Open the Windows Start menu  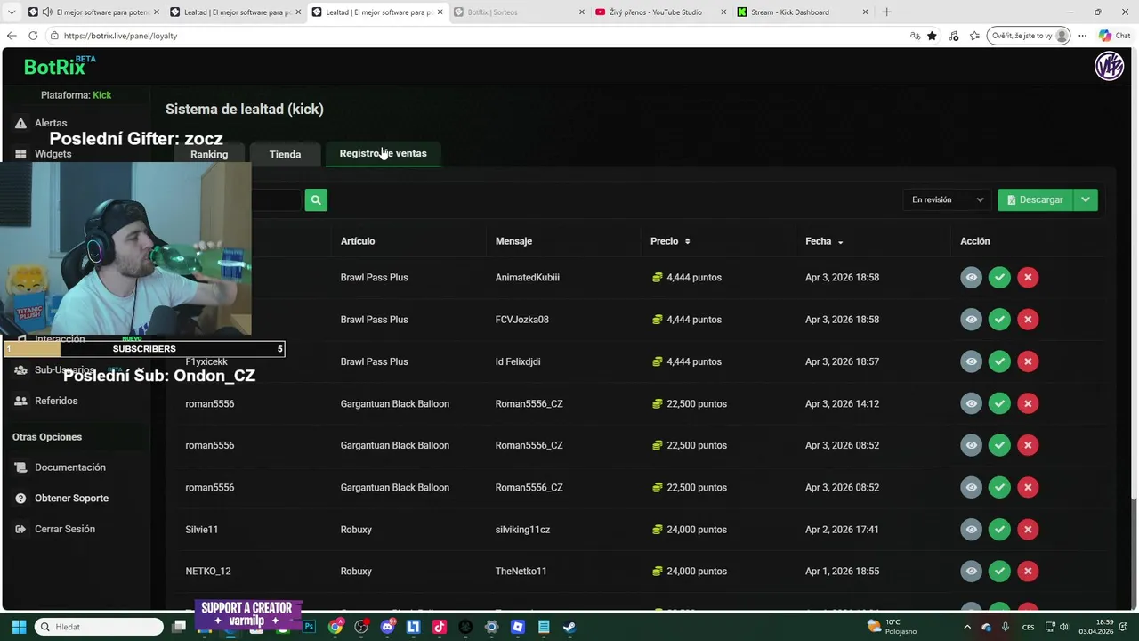point(19,627)
